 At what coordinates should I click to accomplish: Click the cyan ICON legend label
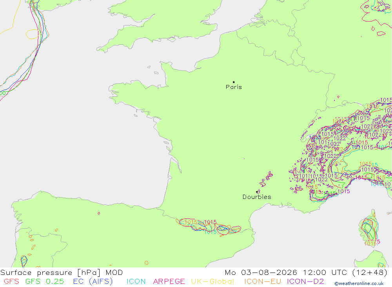point(136,281)
